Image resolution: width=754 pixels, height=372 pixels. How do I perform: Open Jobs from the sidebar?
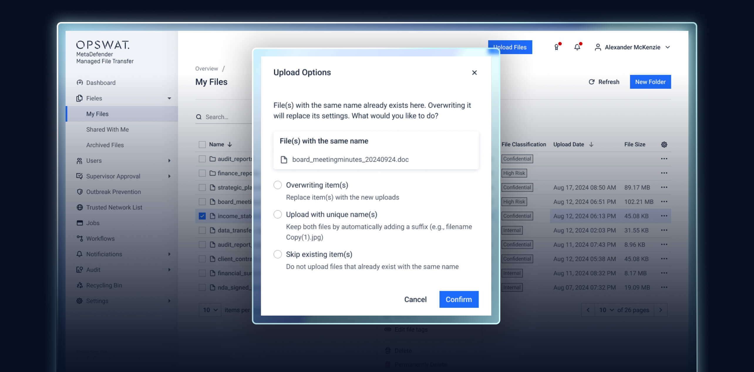pyautogui.click(x=93, y=223)
